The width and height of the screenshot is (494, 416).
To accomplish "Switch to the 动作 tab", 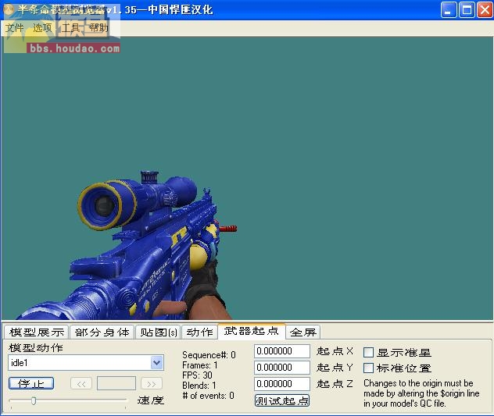I will click(x=200, y=332).
